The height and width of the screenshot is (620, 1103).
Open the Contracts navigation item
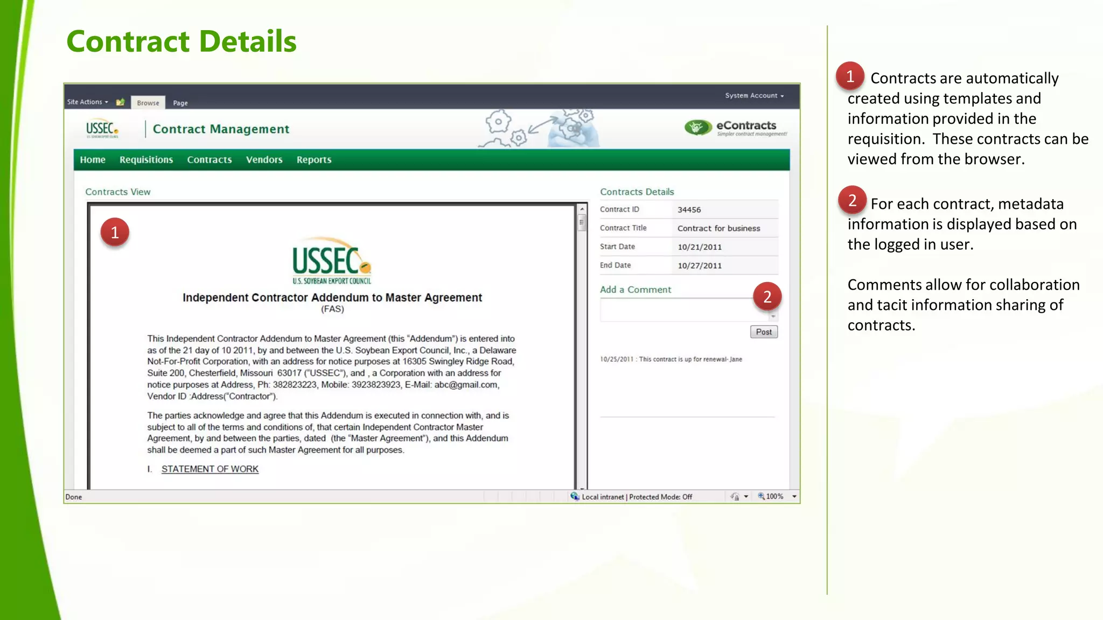click(210, 160)
